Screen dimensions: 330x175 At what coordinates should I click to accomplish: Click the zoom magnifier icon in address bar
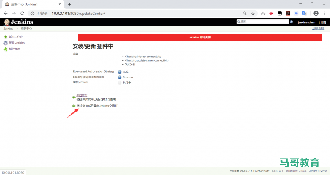(245, 14)
